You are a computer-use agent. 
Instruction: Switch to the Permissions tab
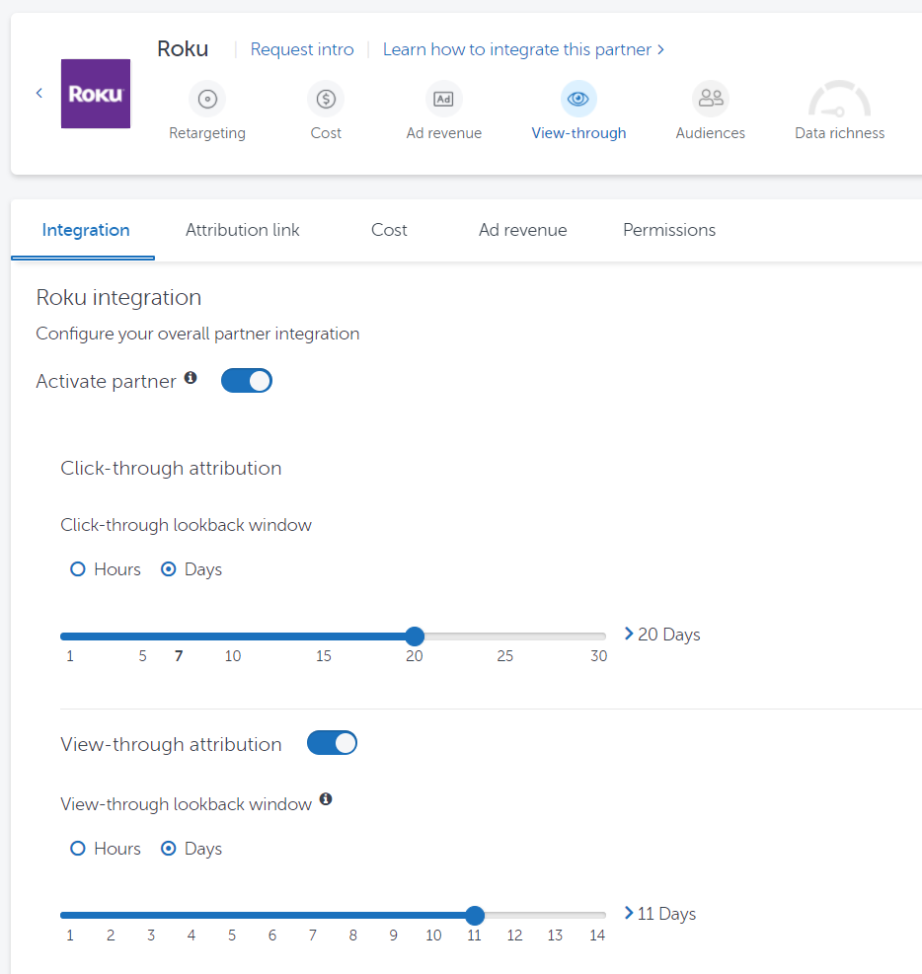(669, 230)
